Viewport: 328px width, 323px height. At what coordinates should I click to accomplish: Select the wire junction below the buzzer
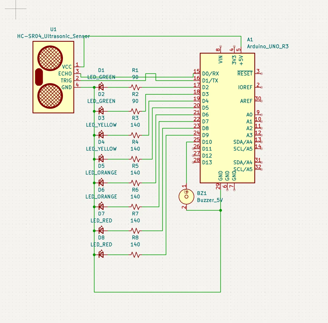coord(220,210)
